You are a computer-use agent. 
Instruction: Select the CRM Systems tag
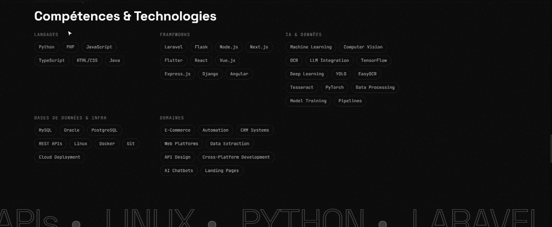[x=255, y=130]
